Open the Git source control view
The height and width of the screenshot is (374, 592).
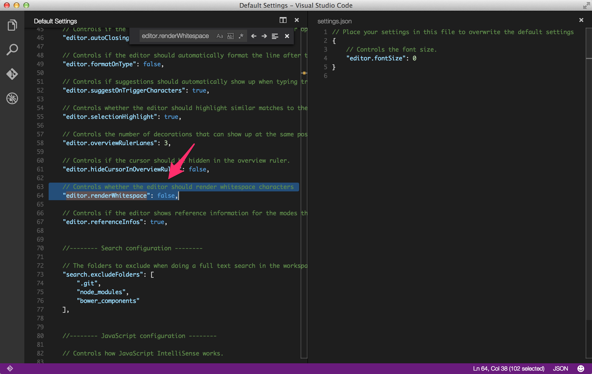[12, 74]
